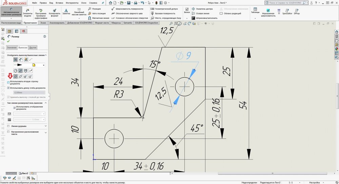Click the horizontal scrollbar at bottom
Viewport: 339px width, 184px height.
272,173
